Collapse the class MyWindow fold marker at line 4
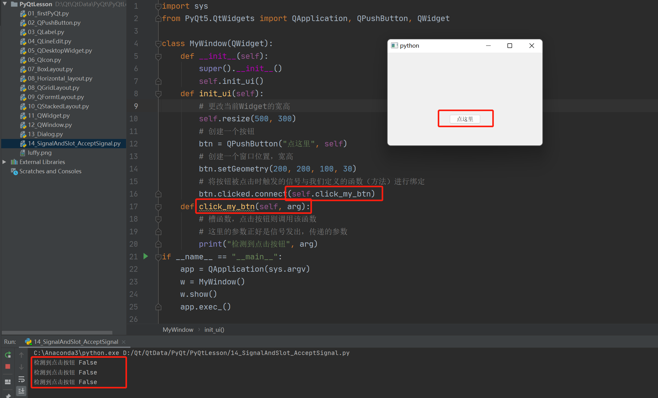This screenshot has width=658, height=398. [x=158, y=44]
